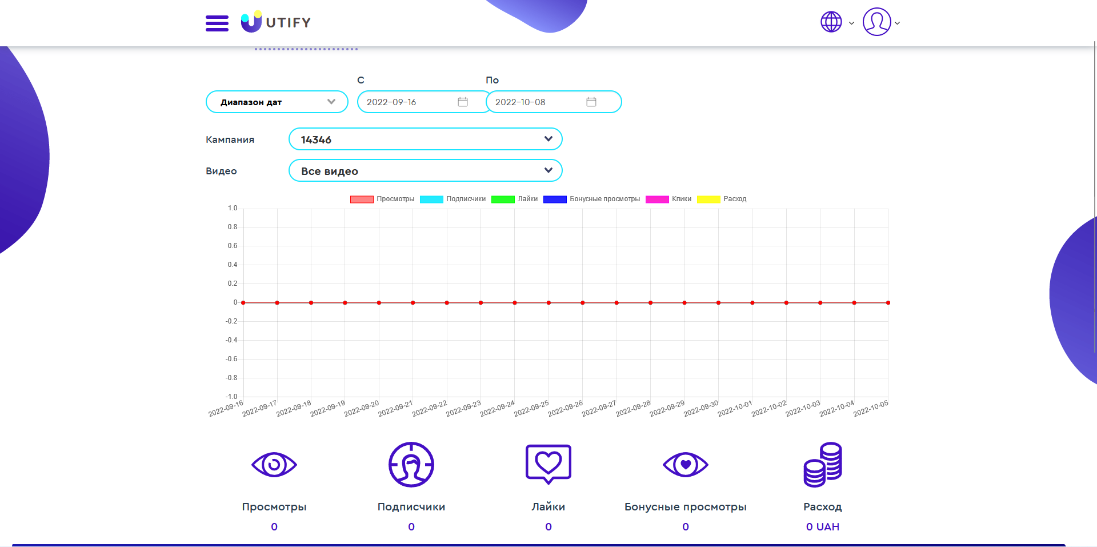
Task: Click the Лайки heart statistic icon
Action: [x=548, y=464]
